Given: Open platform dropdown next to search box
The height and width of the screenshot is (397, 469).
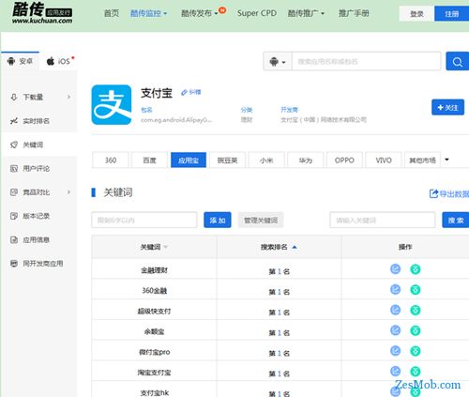Looking at the screenshot, I should (278, 61).
